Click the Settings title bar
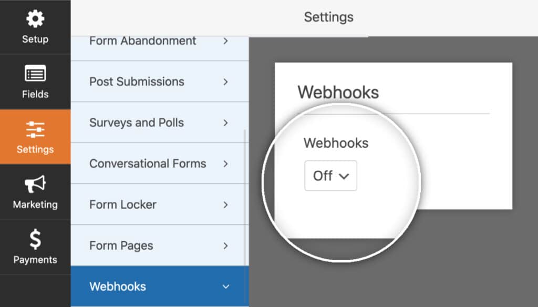The width and height of the screenshot is (538, 307). point(328,17)
